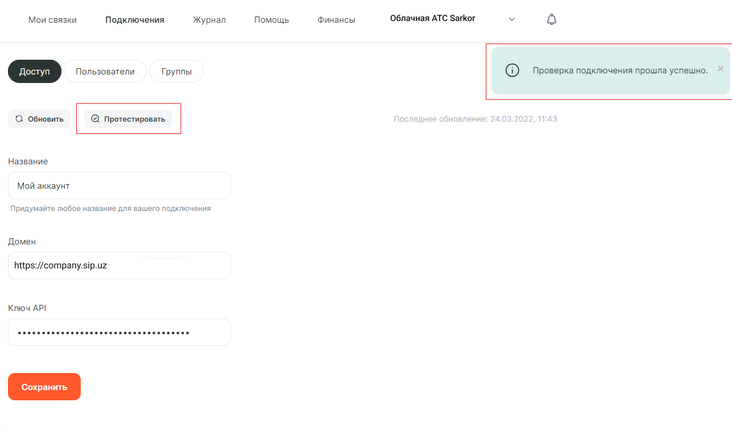Open the Помощь menu item
The width and height of the screenshot is (732, 431).
[271, 20]
